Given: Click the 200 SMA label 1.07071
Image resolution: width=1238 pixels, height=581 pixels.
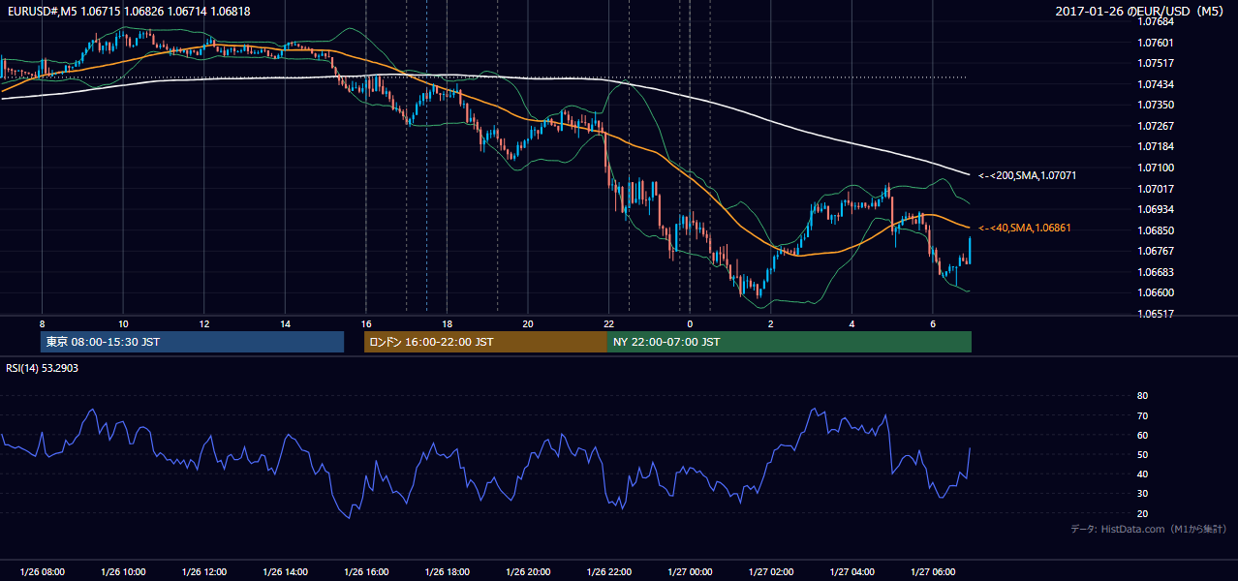Looking at the screenshot, I should [x=1027, y=176].
